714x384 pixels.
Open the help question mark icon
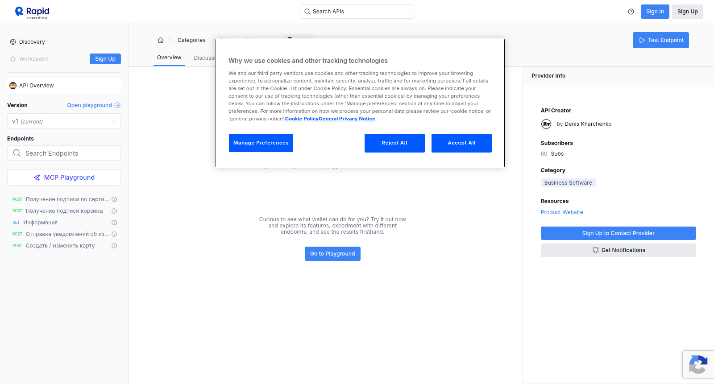[x=631, y=12]
